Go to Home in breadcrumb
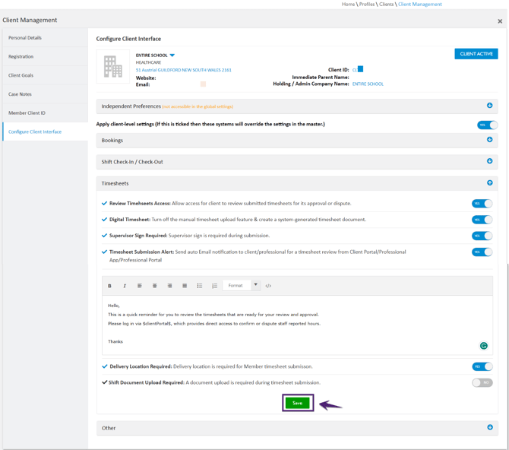The width and height of the screenshot is (509, 450). (348, 5)
